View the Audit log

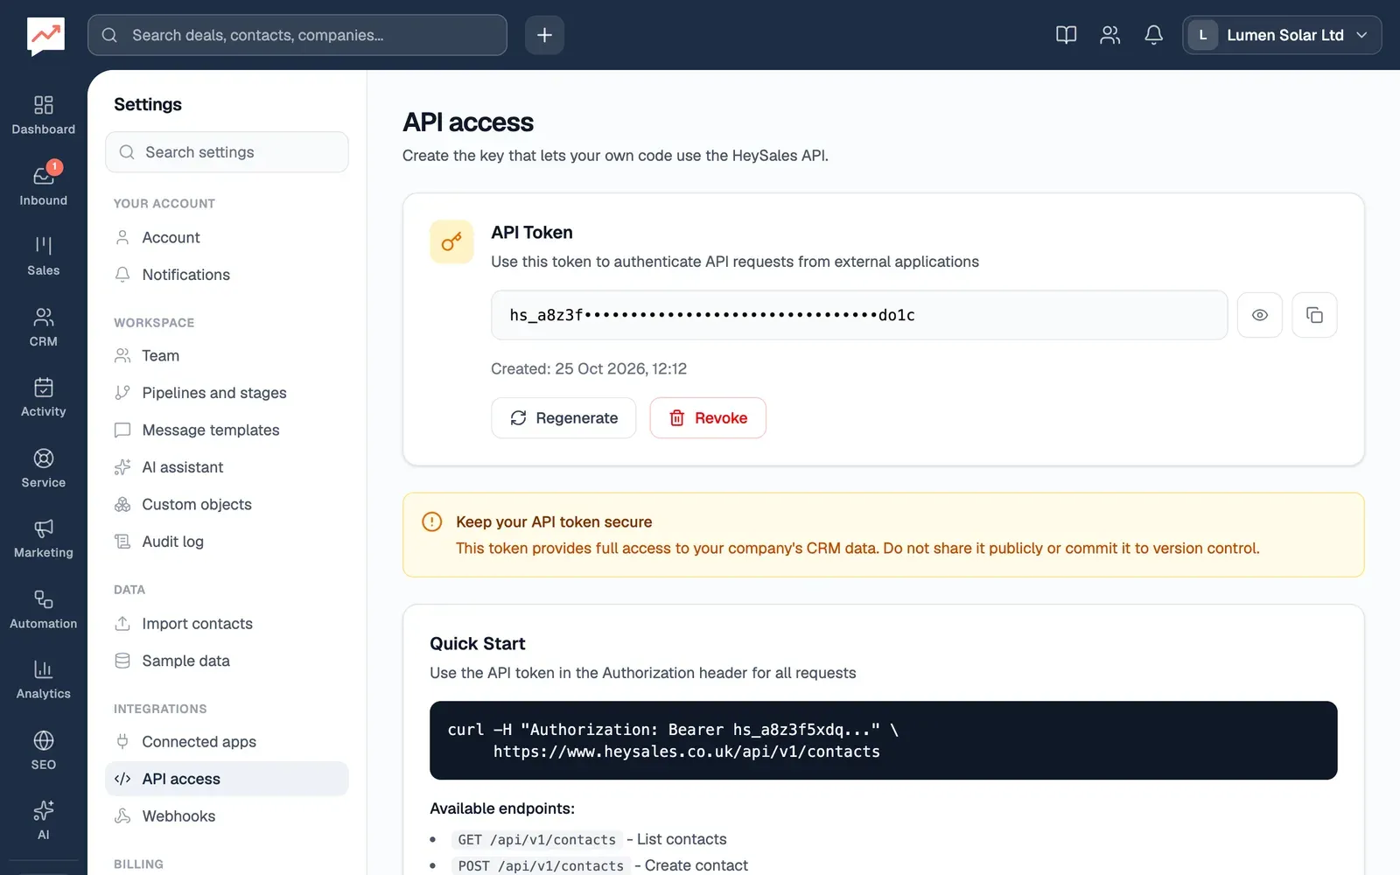tap(227, 542)
